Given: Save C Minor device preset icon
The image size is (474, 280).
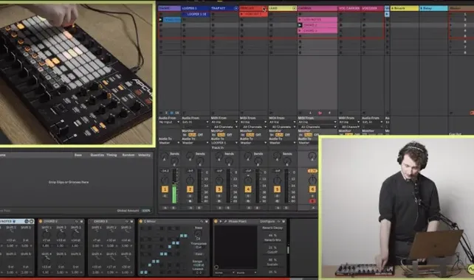Looking at the screenshot, I should (x=207, y=222).
